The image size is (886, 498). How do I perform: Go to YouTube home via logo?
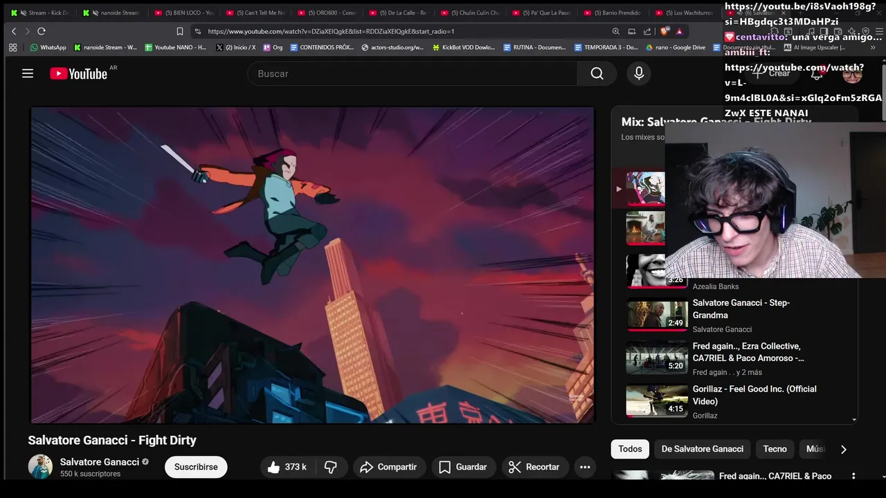pyautogui.click(x=78, y=73)
